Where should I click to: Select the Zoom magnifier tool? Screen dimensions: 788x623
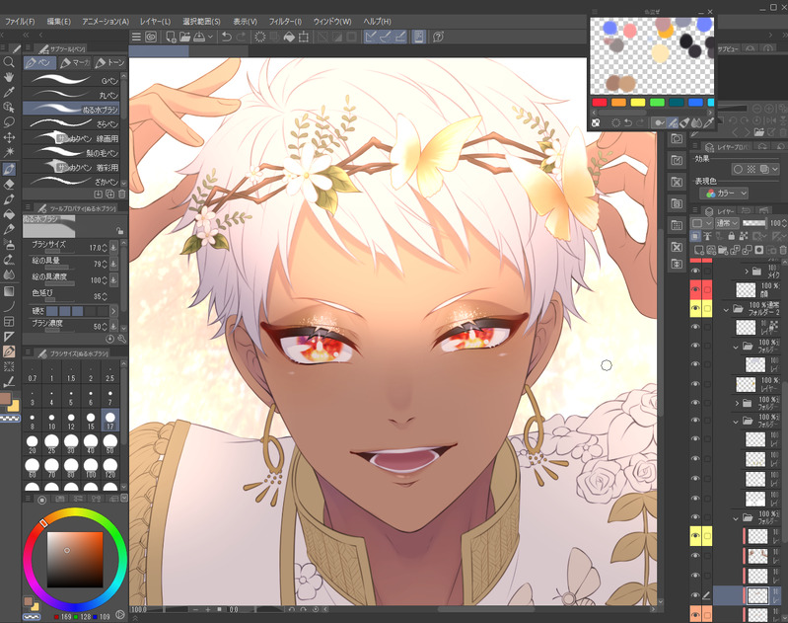9,62
